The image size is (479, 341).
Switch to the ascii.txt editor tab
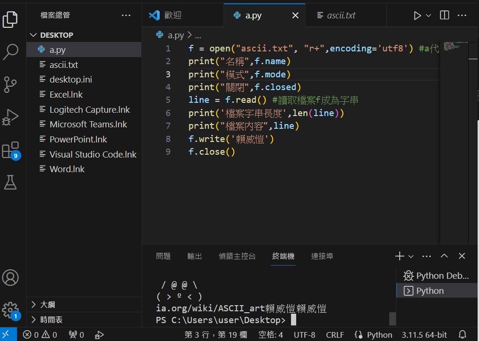[346, 15]
